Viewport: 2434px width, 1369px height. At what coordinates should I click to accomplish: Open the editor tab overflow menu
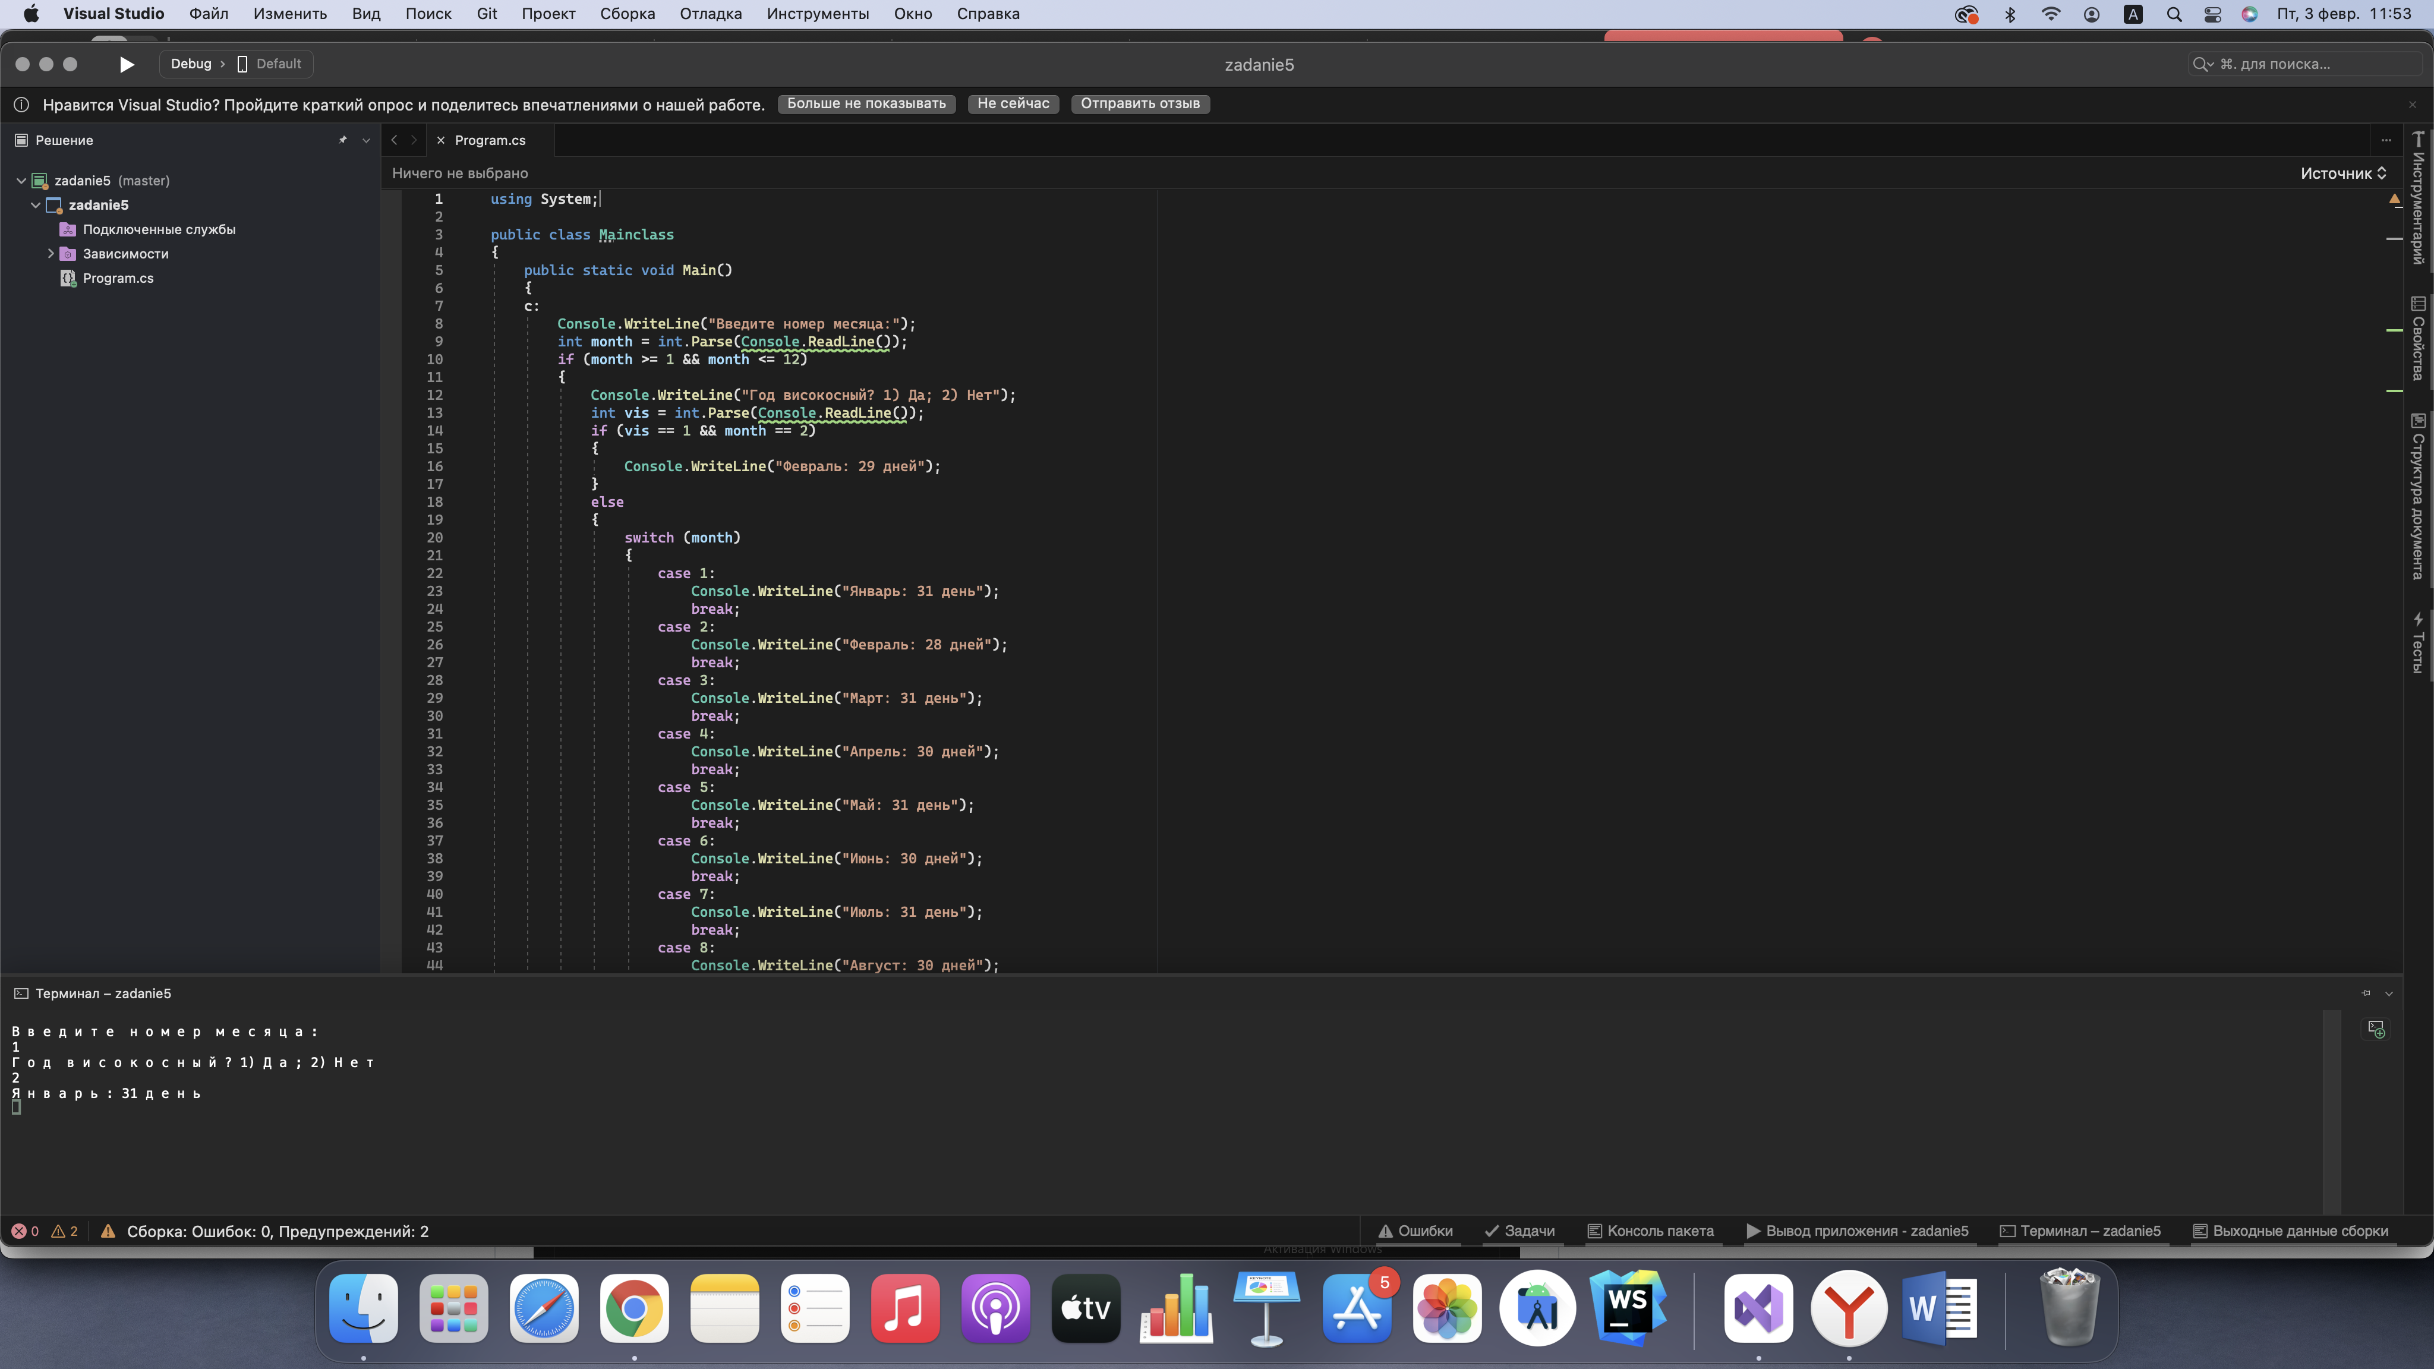[2386, 140]
